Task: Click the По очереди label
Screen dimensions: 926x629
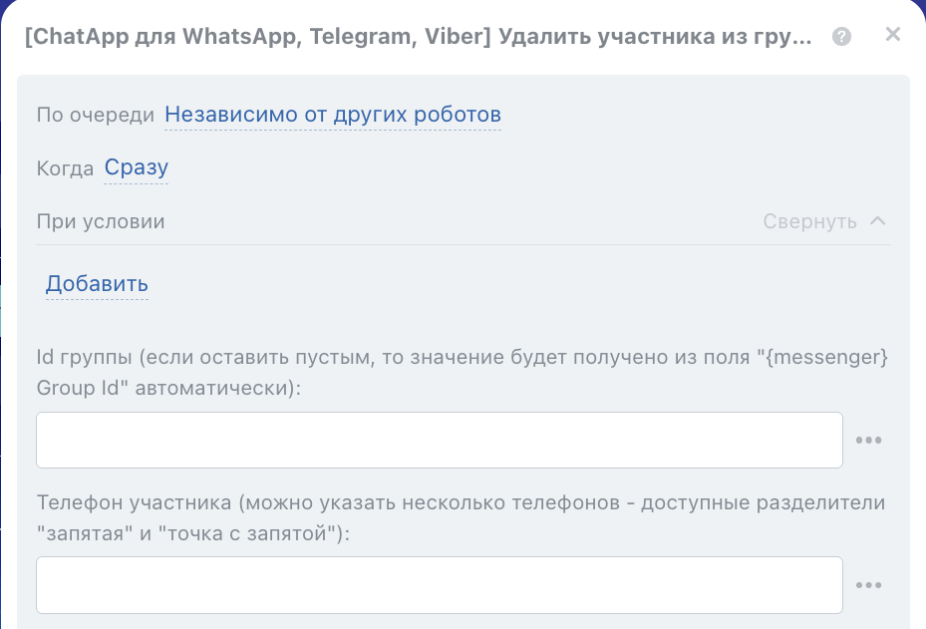Action: pyautogui.click(x=96, y=115)
